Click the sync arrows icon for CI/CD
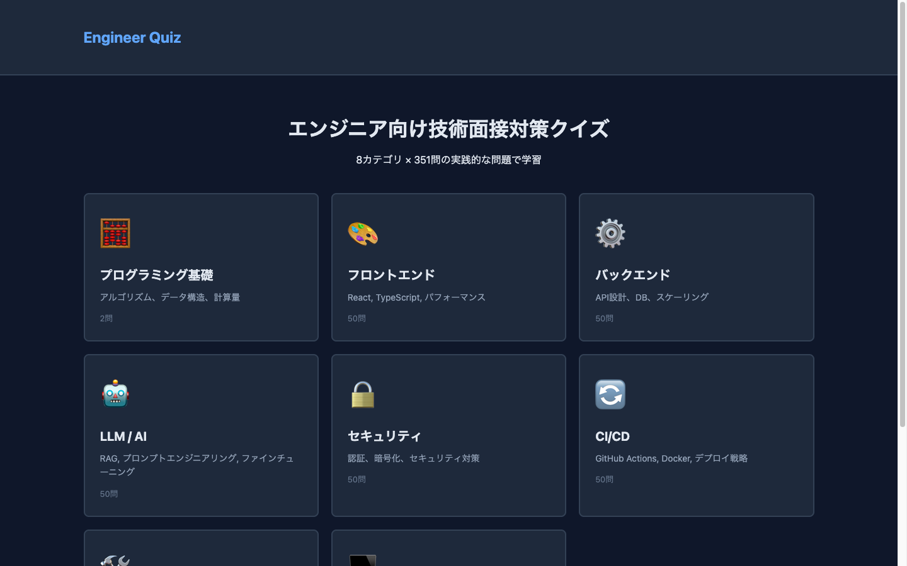The height and width of the screenshot is (566, 907). pyautogui.click(x=610, y=394)
